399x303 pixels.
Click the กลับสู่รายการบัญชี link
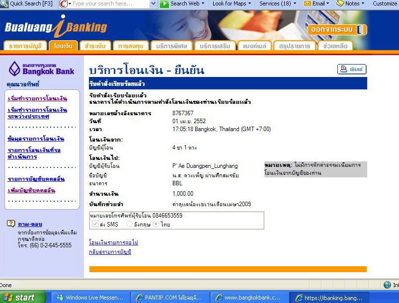pos(110,252)
